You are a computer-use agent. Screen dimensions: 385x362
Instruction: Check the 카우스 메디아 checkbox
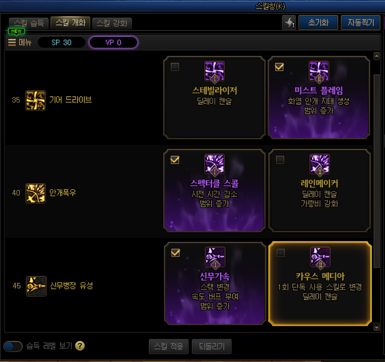tap(280, 252)
